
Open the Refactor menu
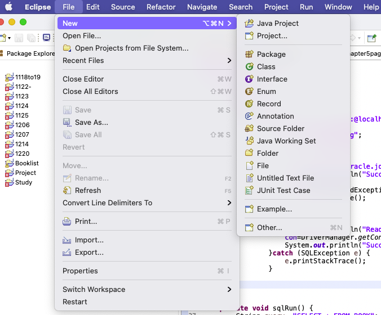[161, 7]
